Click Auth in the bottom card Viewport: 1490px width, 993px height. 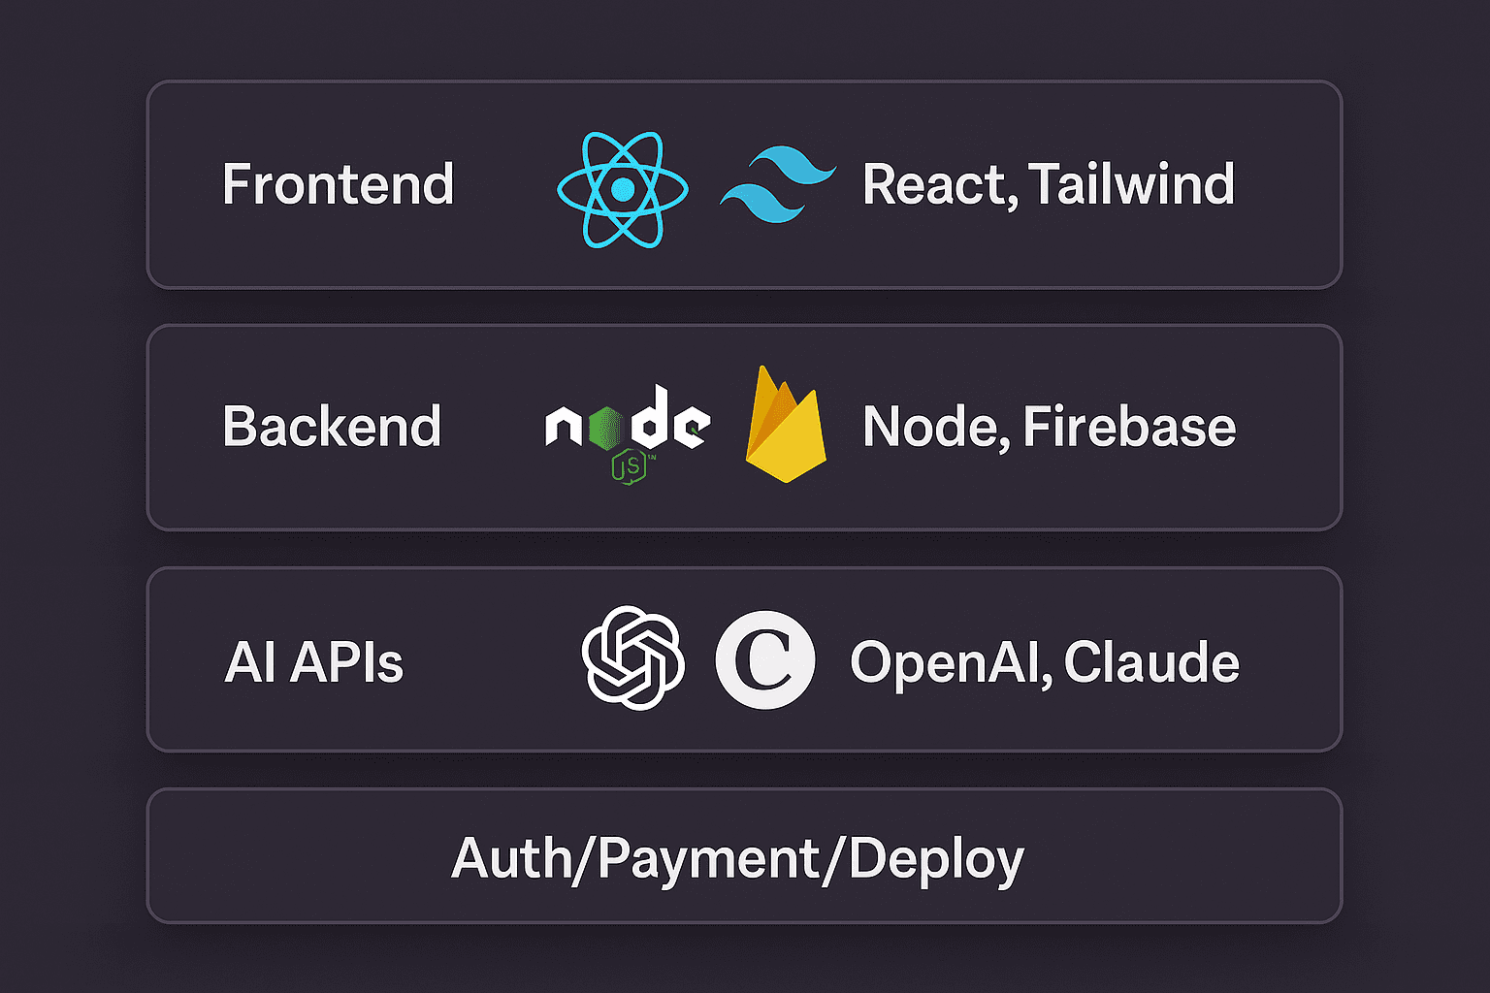point(510,859)
